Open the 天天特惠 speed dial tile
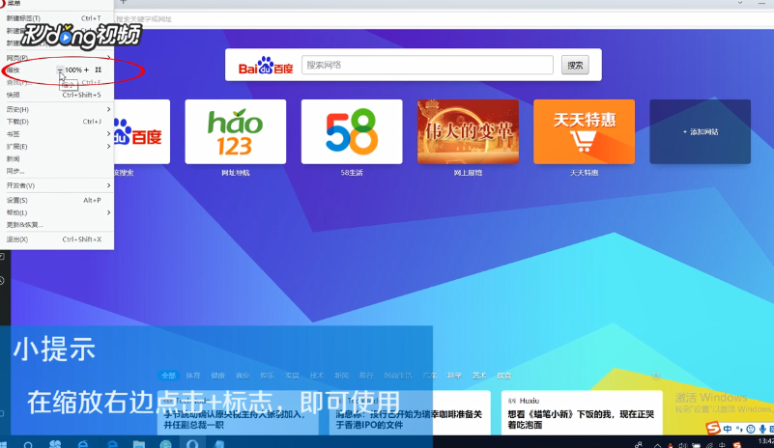 point(584,131)
